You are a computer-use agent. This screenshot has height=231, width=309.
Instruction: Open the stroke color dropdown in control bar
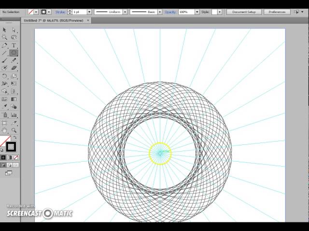pyautogui.click(x=49, y=12)
